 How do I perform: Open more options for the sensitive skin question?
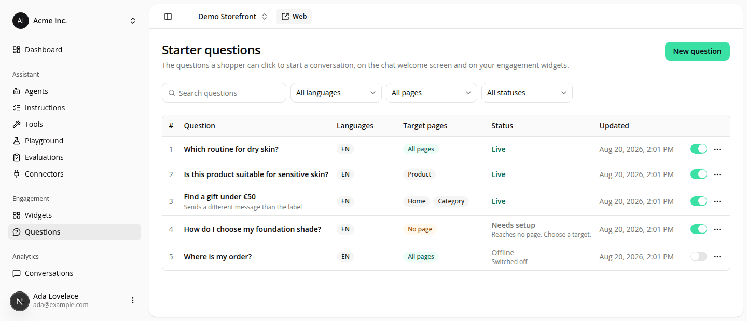point(717,174)
